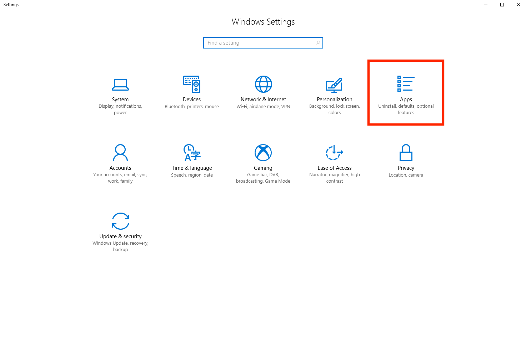
Task: Click the Windows Settings heading
Action: (x=263, y=22)
